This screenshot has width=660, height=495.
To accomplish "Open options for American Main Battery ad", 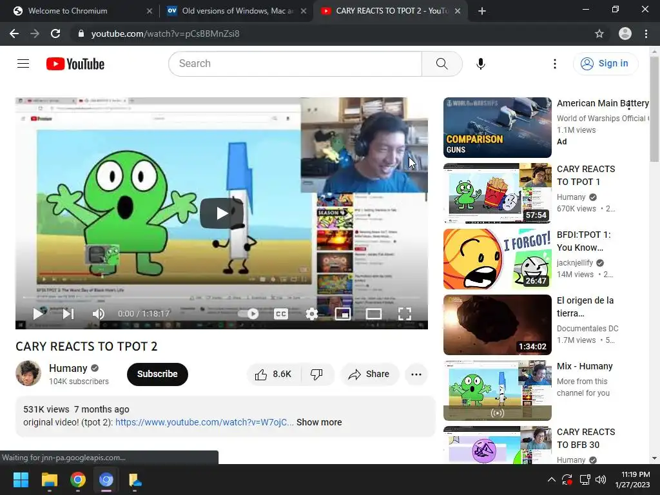I will point(628,105).
